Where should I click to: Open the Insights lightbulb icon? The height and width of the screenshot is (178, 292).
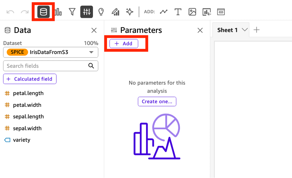(x=101, y=12)
